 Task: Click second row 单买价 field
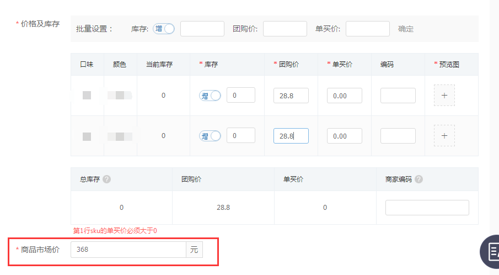pyautogui.click(x=344, y=136)
